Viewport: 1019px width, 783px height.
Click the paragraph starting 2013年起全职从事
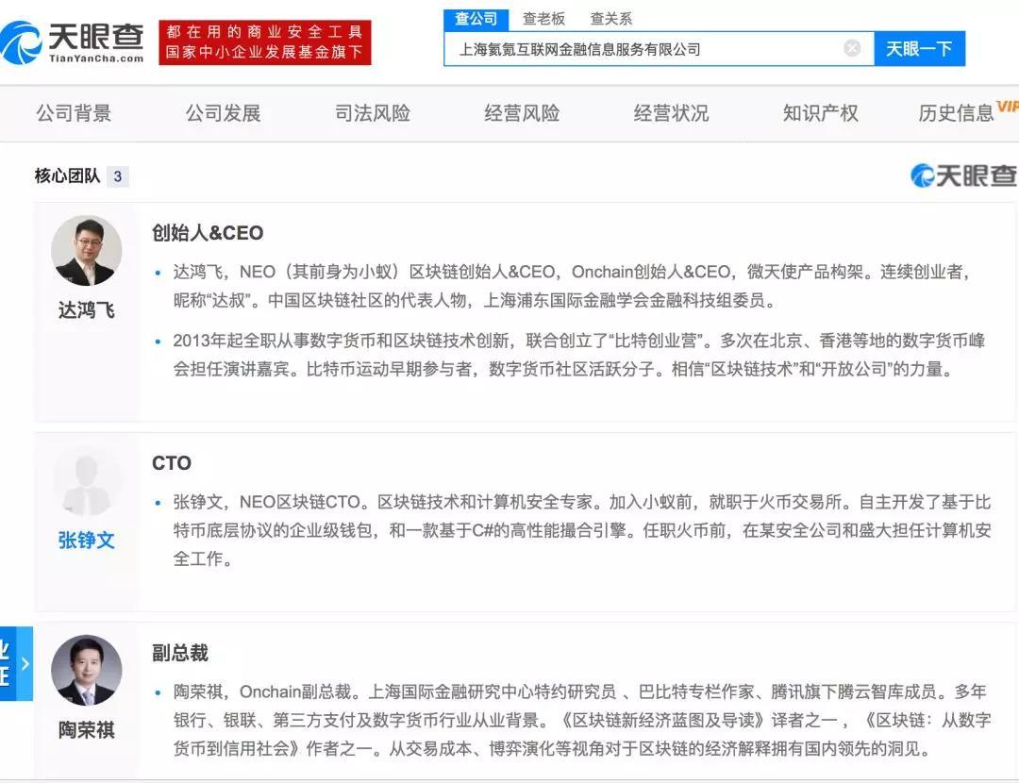[x=579, y=355]
